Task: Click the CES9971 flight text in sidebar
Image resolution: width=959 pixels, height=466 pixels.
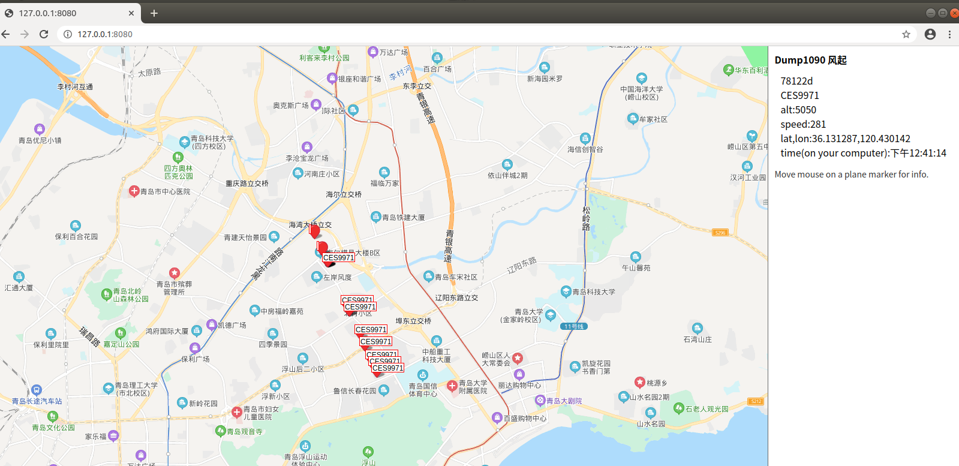Action: click(x=799, y=95)
